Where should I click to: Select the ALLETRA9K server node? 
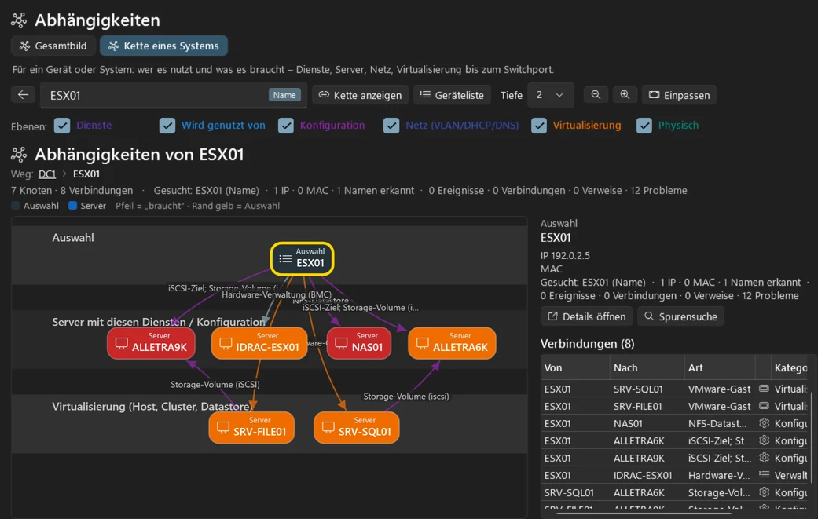(x=152, y=343)
